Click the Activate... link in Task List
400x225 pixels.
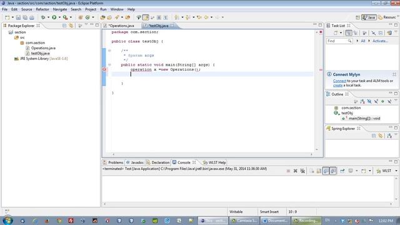coord(380,41)
